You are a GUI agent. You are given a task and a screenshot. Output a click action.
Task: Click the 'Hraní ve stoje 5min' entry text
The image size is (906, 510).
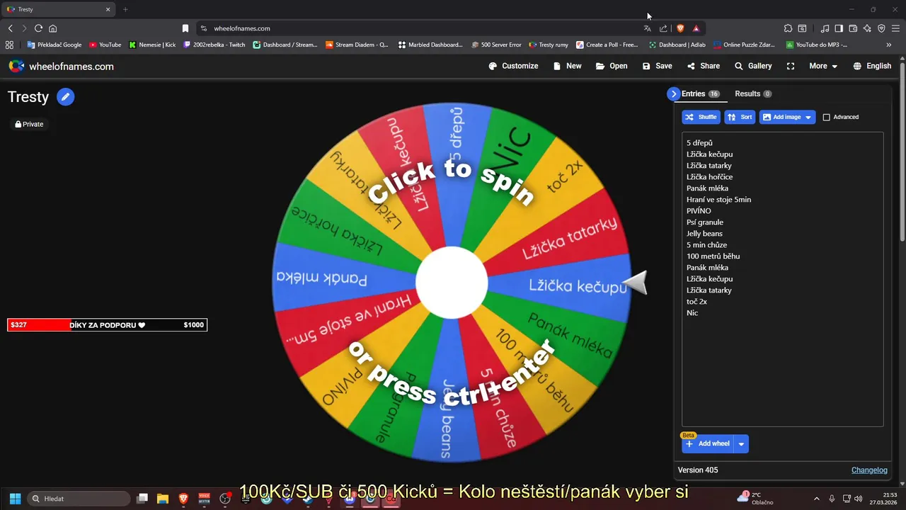[x=718, y=200]
